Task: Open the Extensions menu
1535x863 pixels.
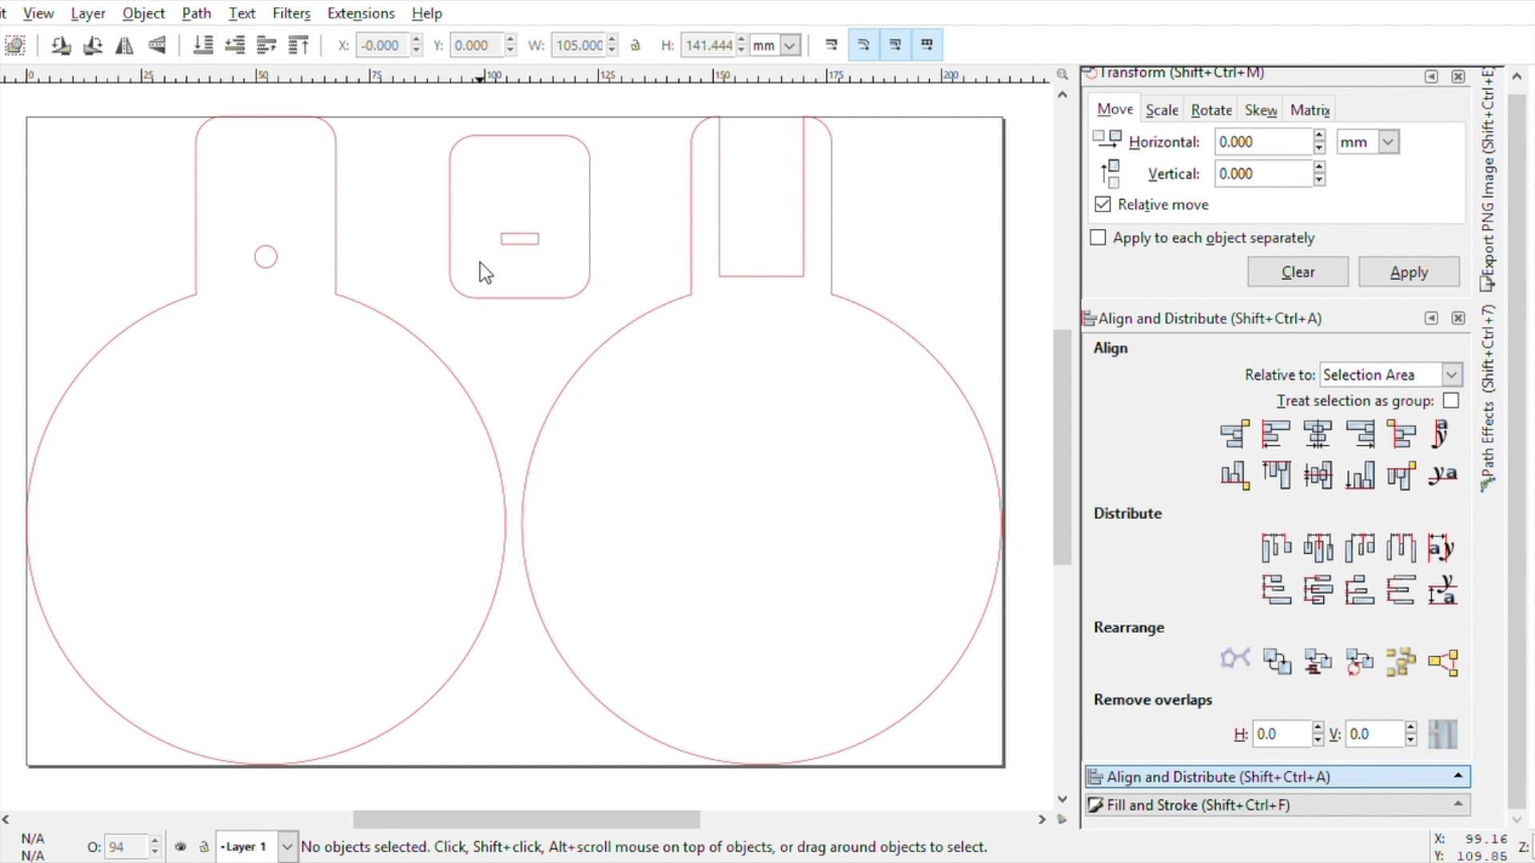Action: (361, 13)
